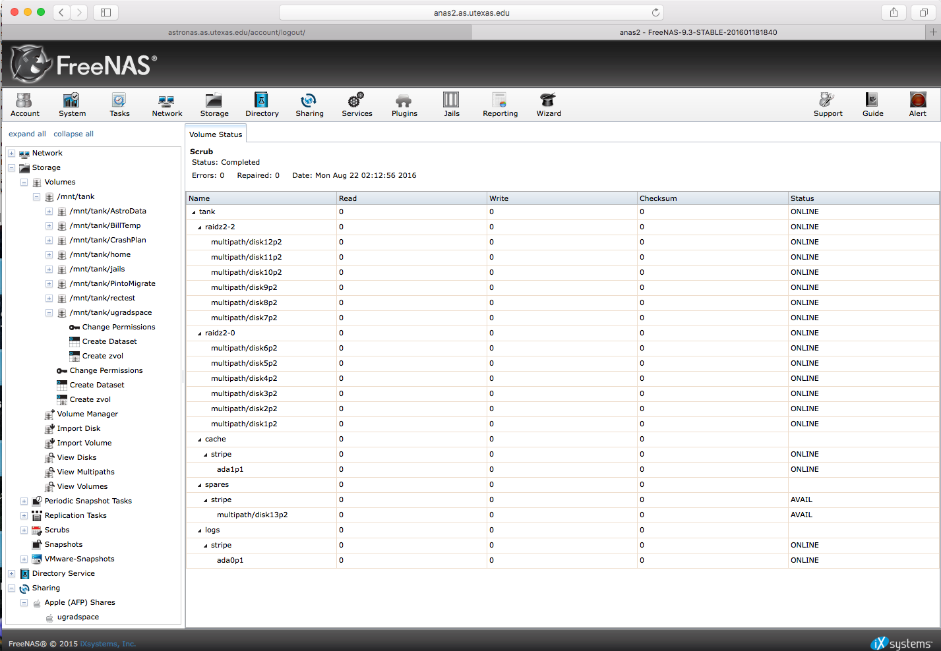Select ugradspace AFP share
Image resolution: width=941 pixels, height=651 pixels.
(x=78, y=617)
